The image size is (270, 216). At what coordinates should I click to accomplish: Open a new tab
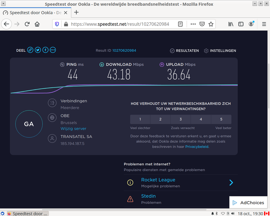click(76, 12)
